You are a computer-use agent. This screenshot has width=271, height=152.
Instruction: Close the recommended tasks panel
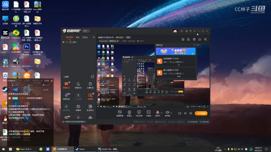coord(194,45)
